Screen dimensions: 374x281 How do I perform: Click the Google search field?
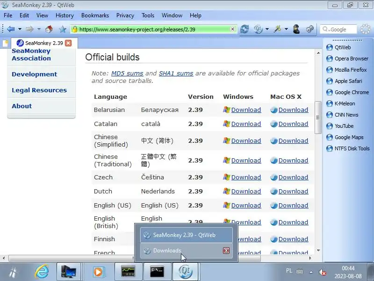(x=338, y=30)
